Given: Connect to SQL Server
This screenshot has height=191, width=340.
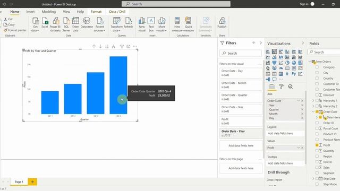Looking at the screenshot, I should pyautogui.click(x=66, y=24).
